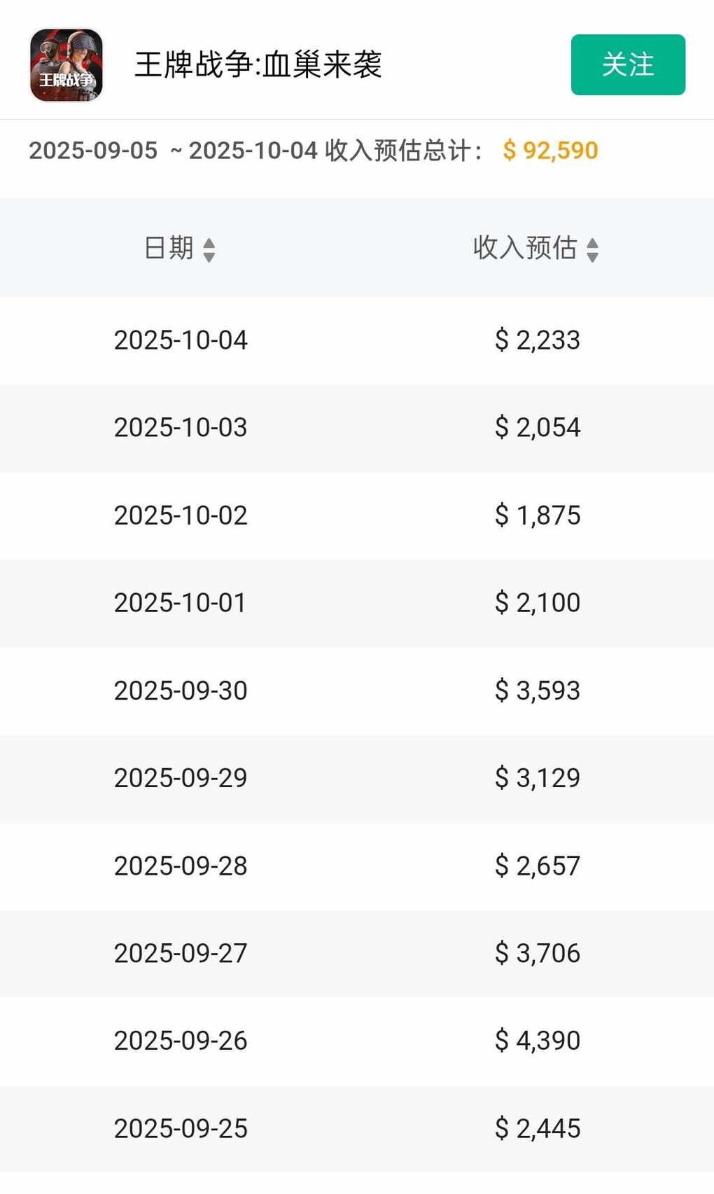Click the $ 4,390 revenue entry
The image size is (714, 1194).
pyautogui.click(x=538, y=1041)
